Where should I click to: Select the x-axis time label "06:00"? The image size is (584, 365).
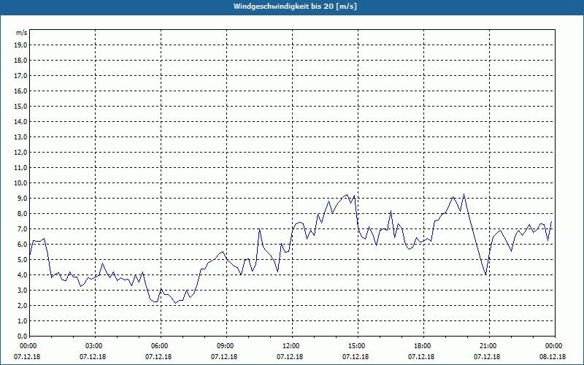[x=159, y=346]
